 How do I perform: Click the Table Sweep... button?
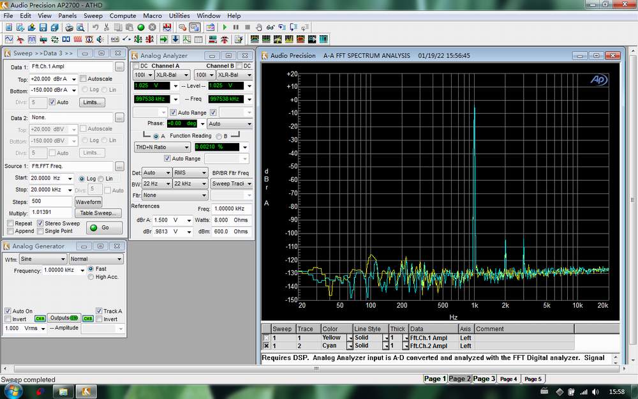pos(98,213)
